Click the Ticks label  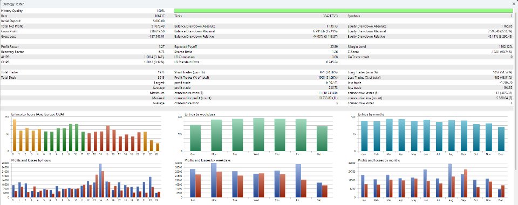tap(178, 16)
